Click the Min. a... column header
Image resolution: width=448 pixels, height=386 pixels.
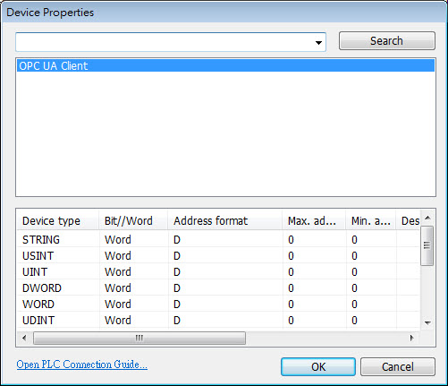click(371, 221)
